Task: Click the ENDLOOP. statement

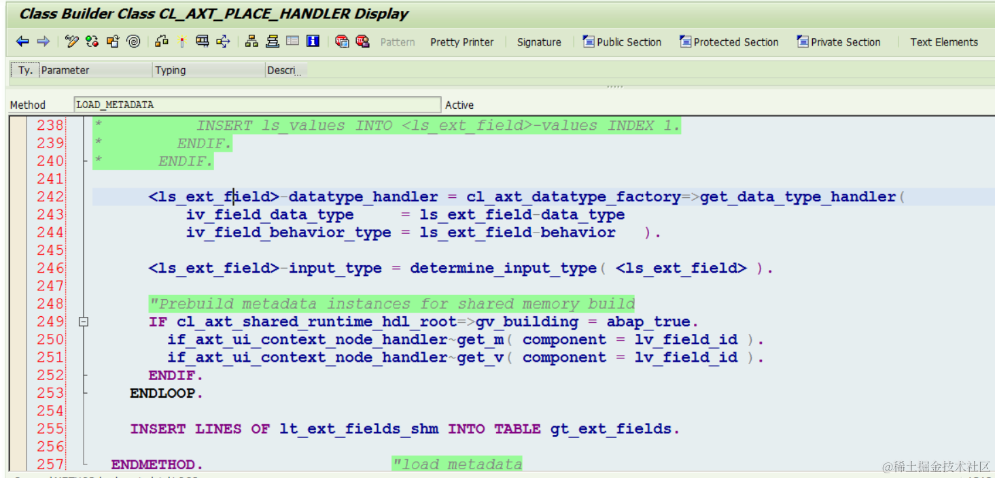Action: (167, 393)
